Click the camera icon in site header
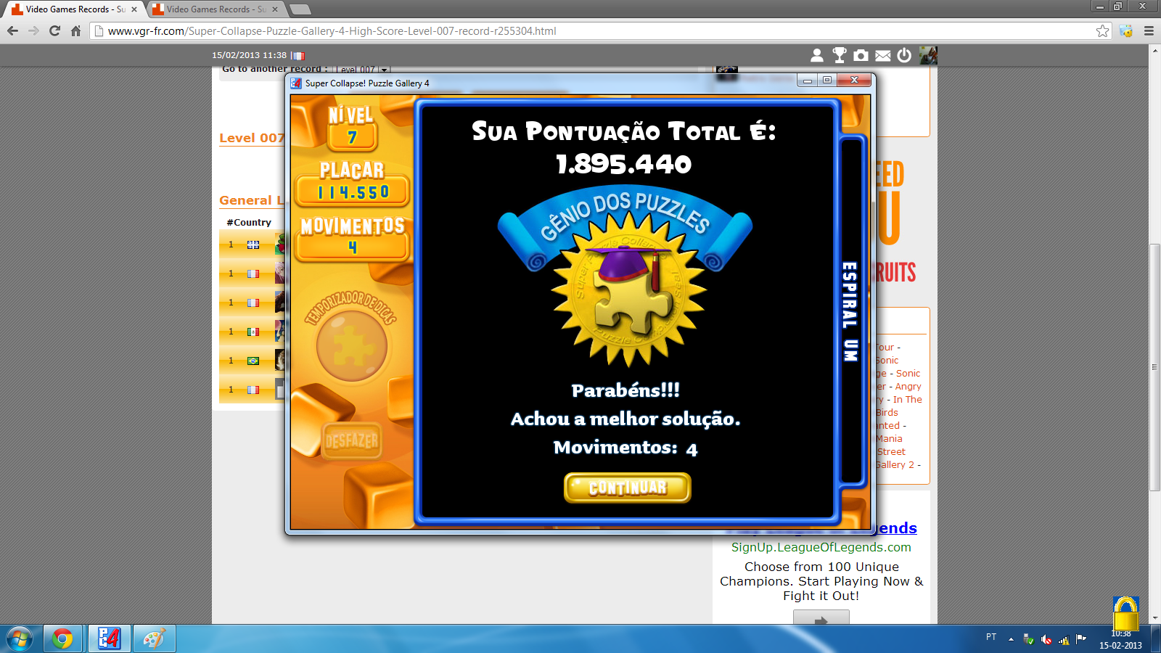The height and width of the screenshot is (653, 1161). click(861, 55)
